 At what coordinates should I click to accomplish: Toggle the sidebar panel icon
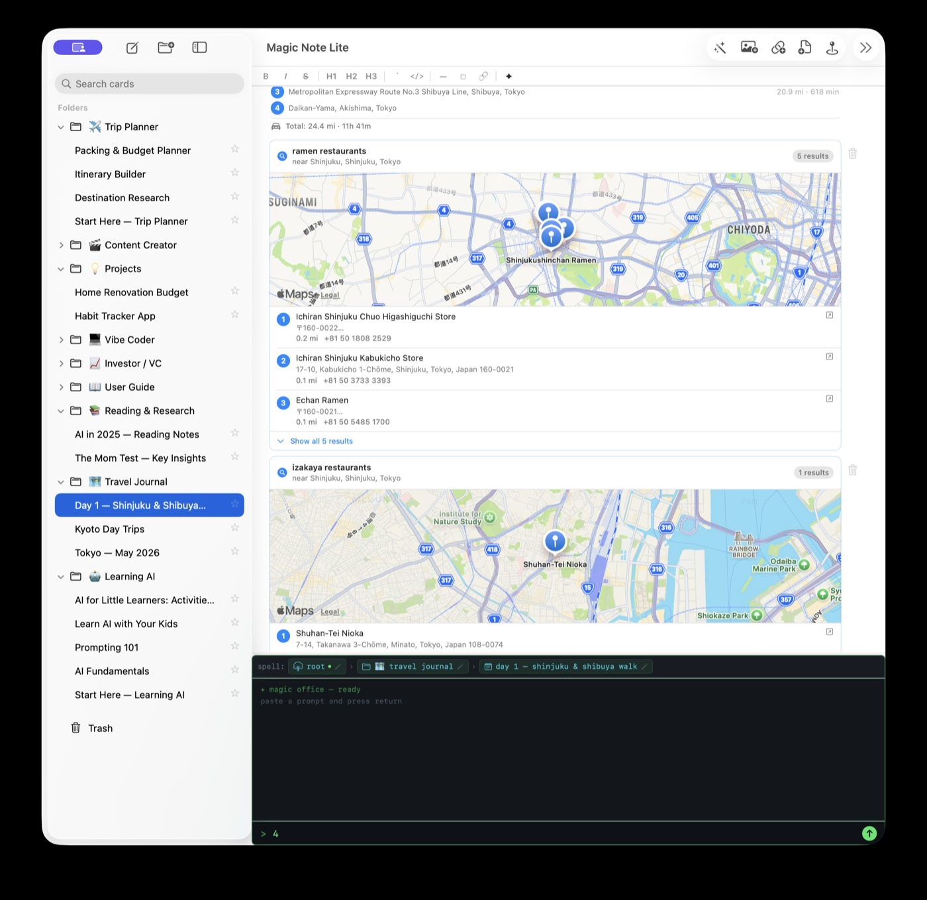coord(199,48)
